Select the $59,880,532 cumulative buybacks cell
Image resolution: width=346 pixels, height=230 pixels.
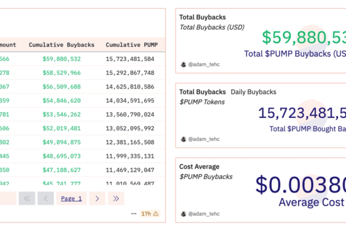point(61,59)
